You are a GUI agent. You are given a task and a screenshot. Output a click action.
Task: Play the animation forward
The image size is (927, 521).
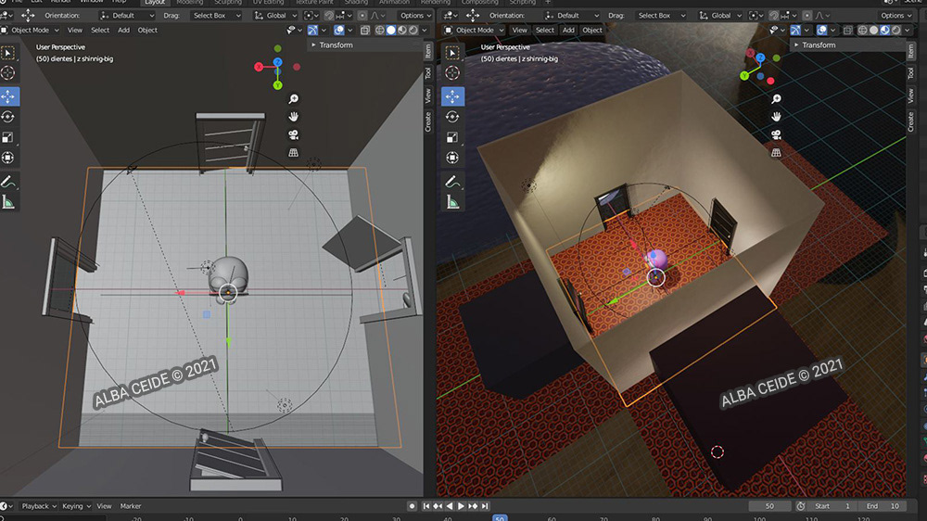coord(461,506)
